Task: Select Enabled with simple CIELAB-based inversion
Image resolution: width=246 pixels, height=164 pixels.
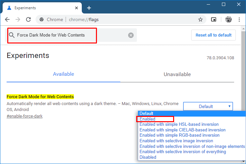Action: tap(192, 130)
